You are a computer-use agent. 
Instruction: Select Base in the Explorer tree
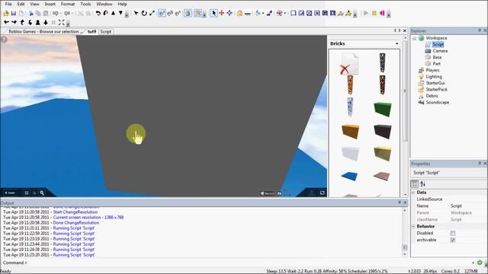click(437, 58)
